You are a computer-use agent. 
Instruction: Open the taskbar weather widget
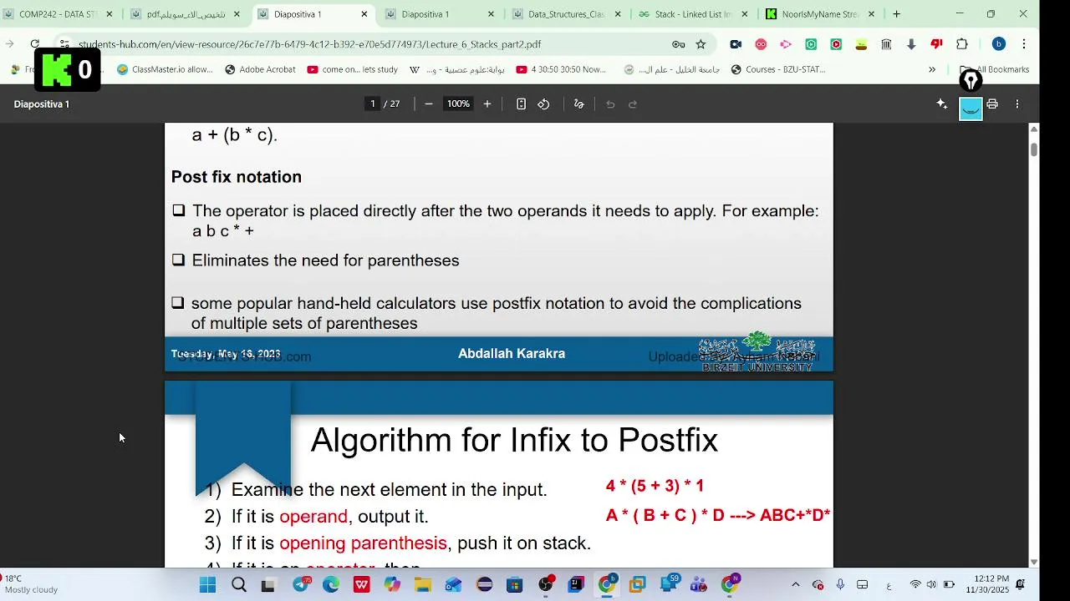(32, 584)
